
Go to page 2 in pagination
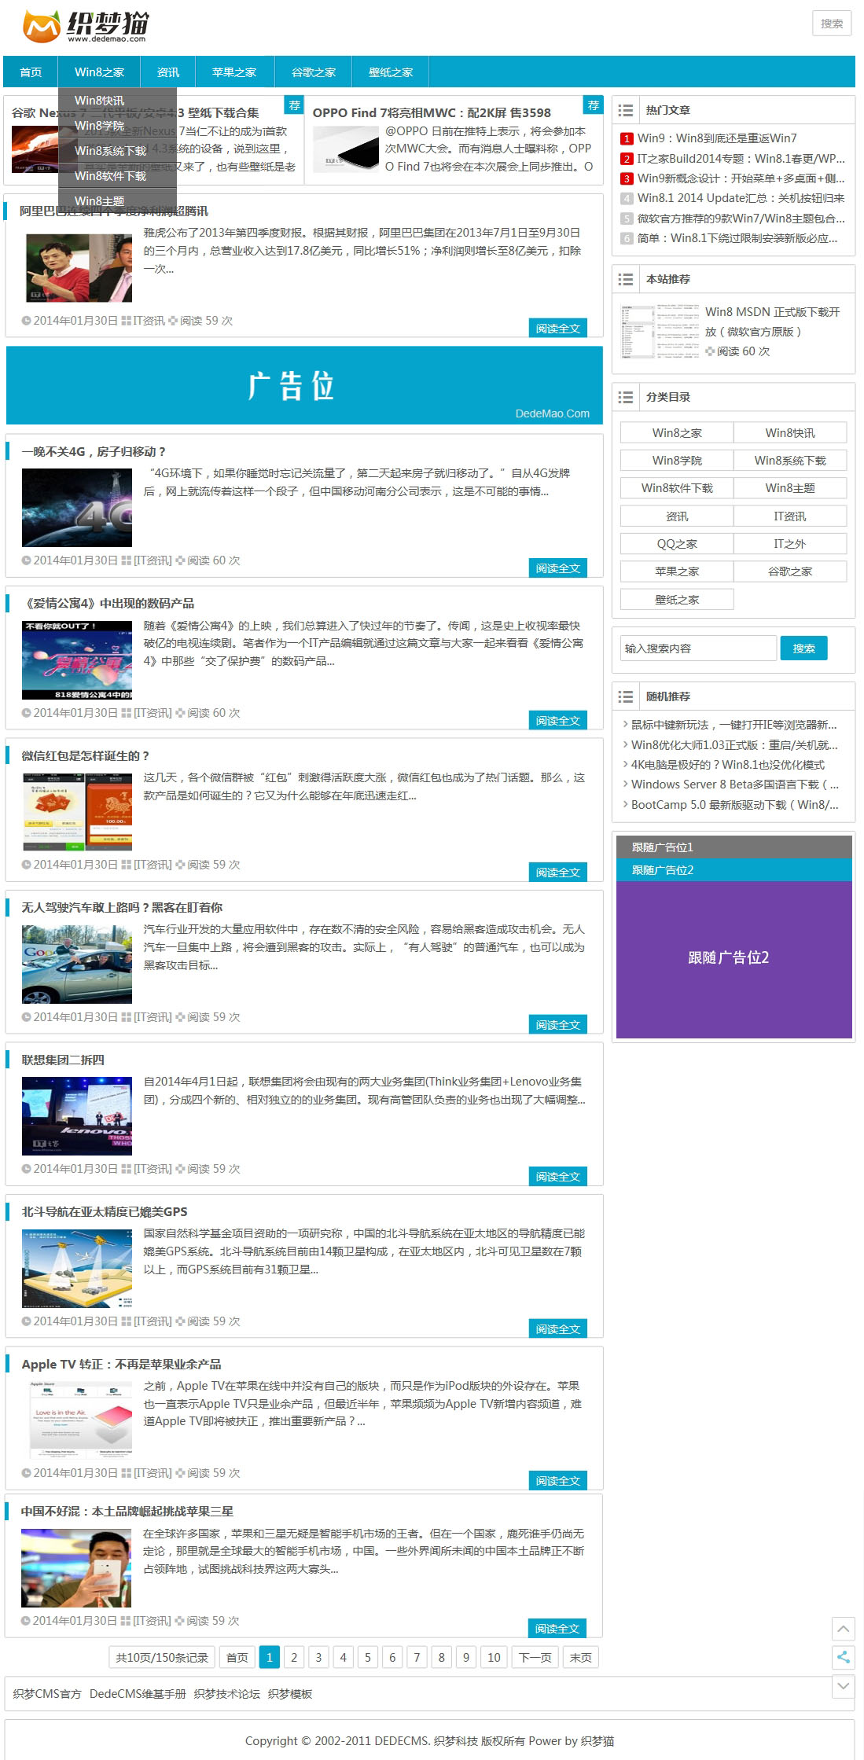(294, 1657)
